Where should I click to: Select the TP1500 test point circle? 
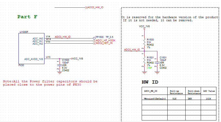point(94,38)
